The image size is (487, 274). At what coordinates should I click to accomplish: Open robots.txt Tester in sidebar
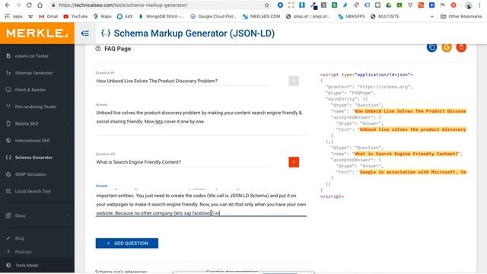pyautogui.click(x=32, y=56)
